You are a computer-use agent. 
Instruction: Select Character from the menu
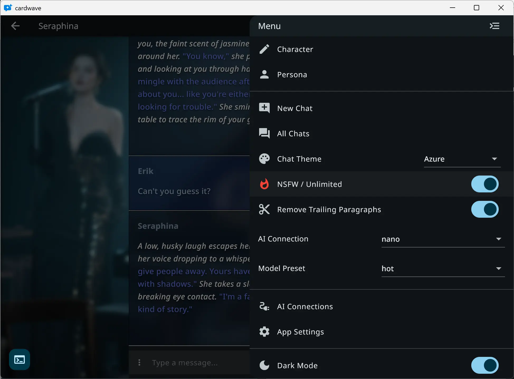pos(295,49)
